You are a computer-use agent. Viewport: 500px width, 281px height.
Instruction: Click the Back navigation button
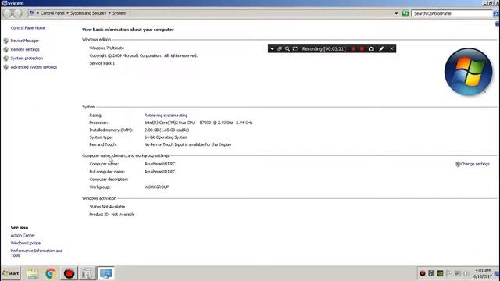click(x=7, y=13)
